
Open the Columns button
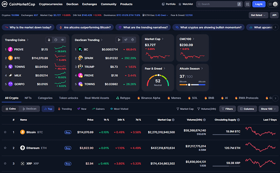click(247, 109)
